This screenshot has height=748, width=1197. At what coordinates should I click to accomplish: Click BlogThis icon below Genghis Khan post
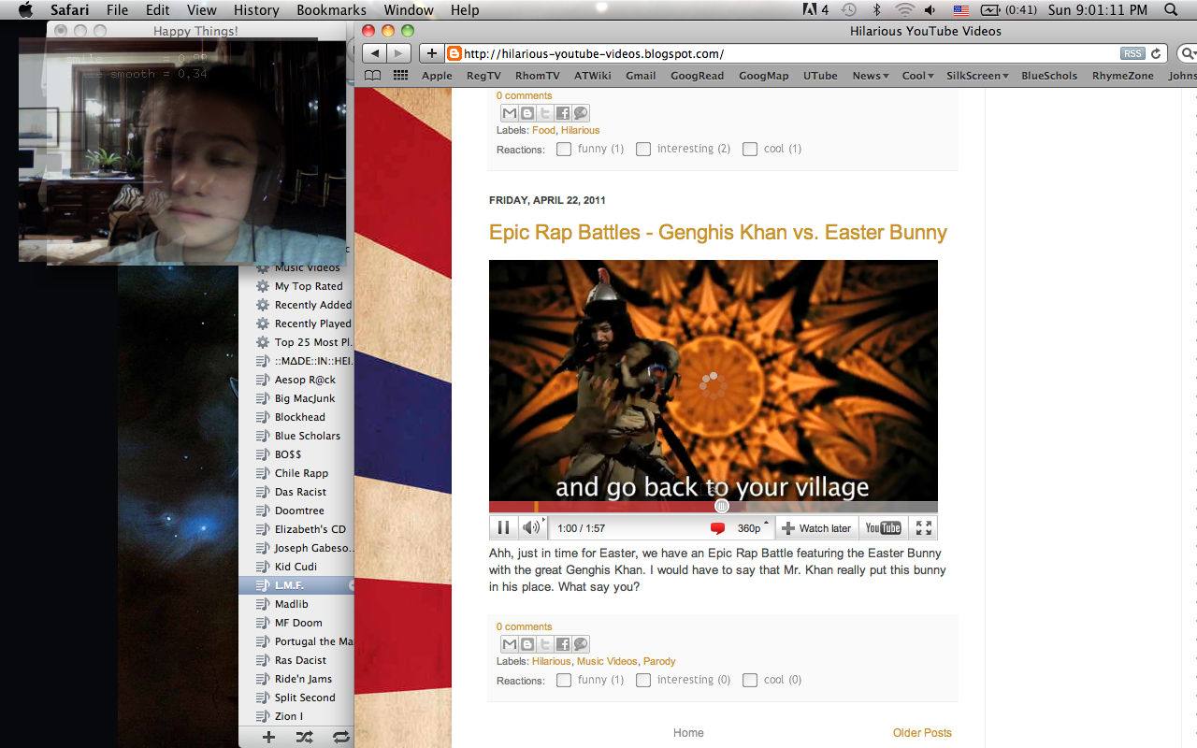click(526, 644)
